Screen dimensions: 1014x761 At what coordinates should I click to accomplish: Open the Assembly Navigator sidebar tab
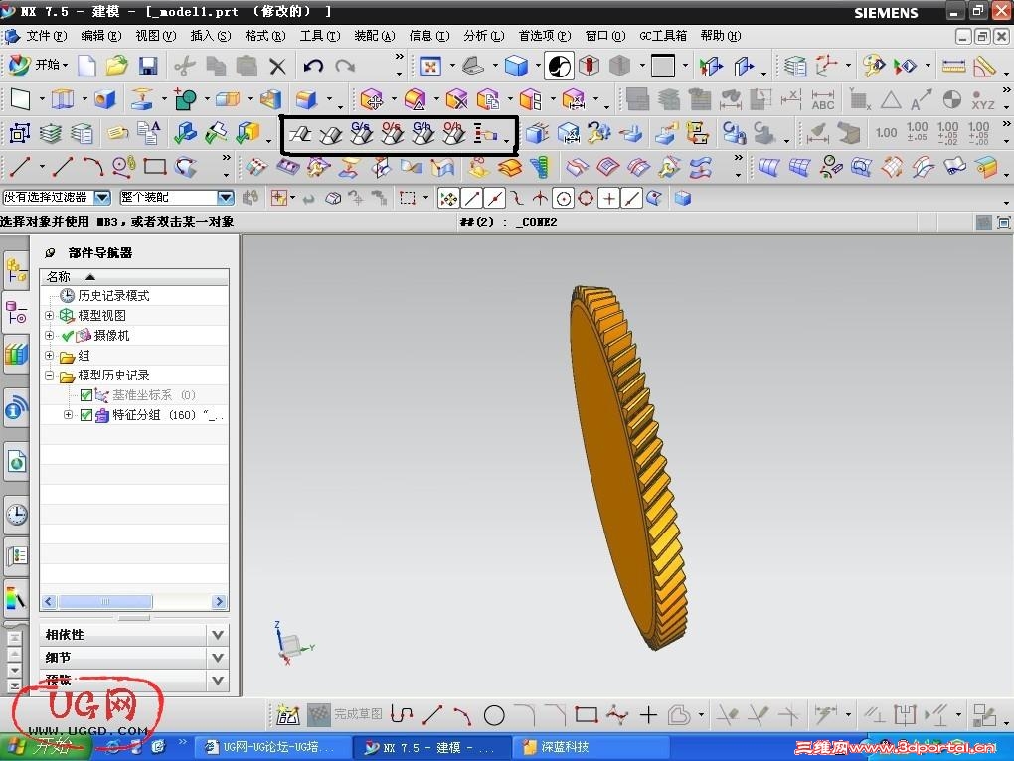tap(16, 271)
